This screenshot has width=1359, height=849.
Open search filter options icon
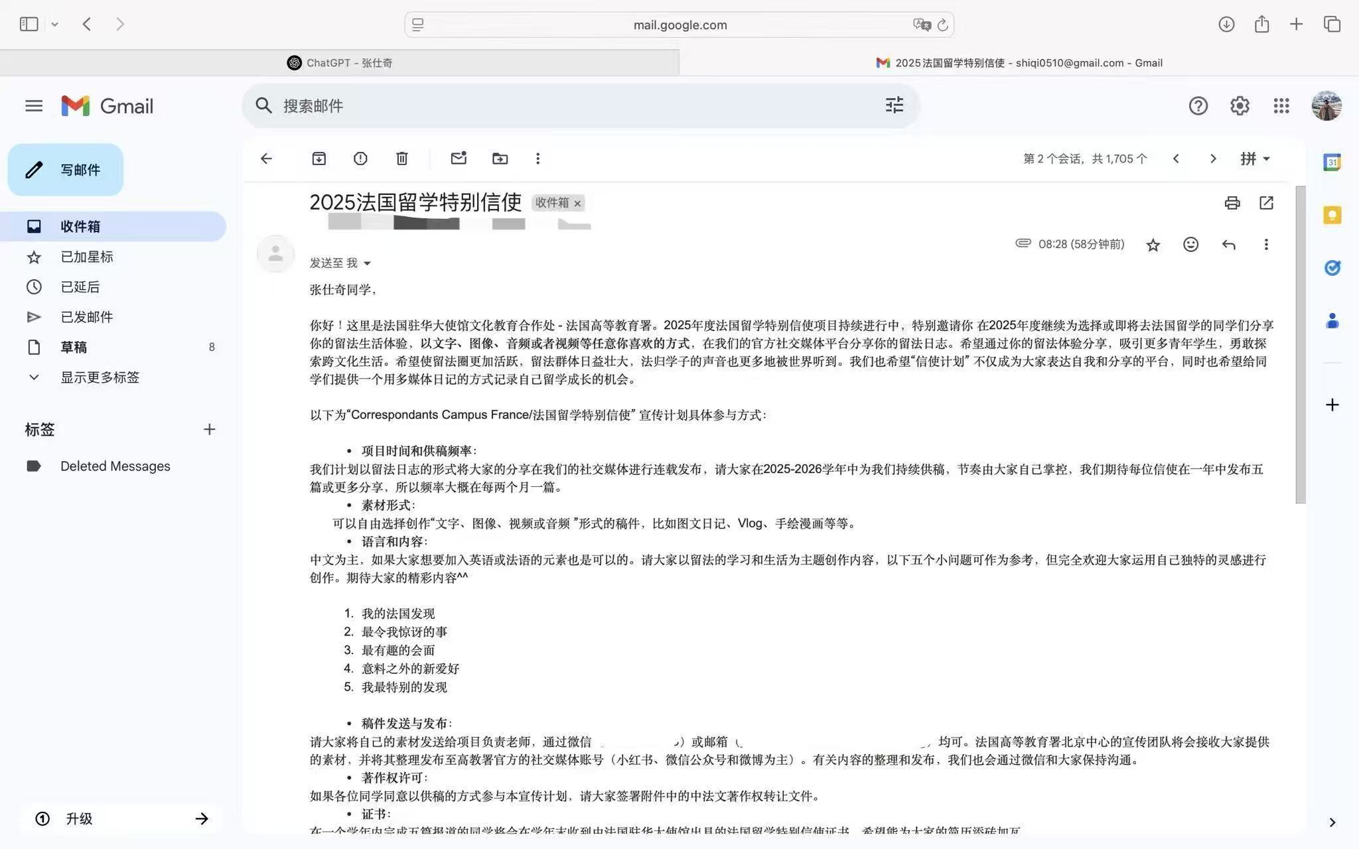pos(894,105)
